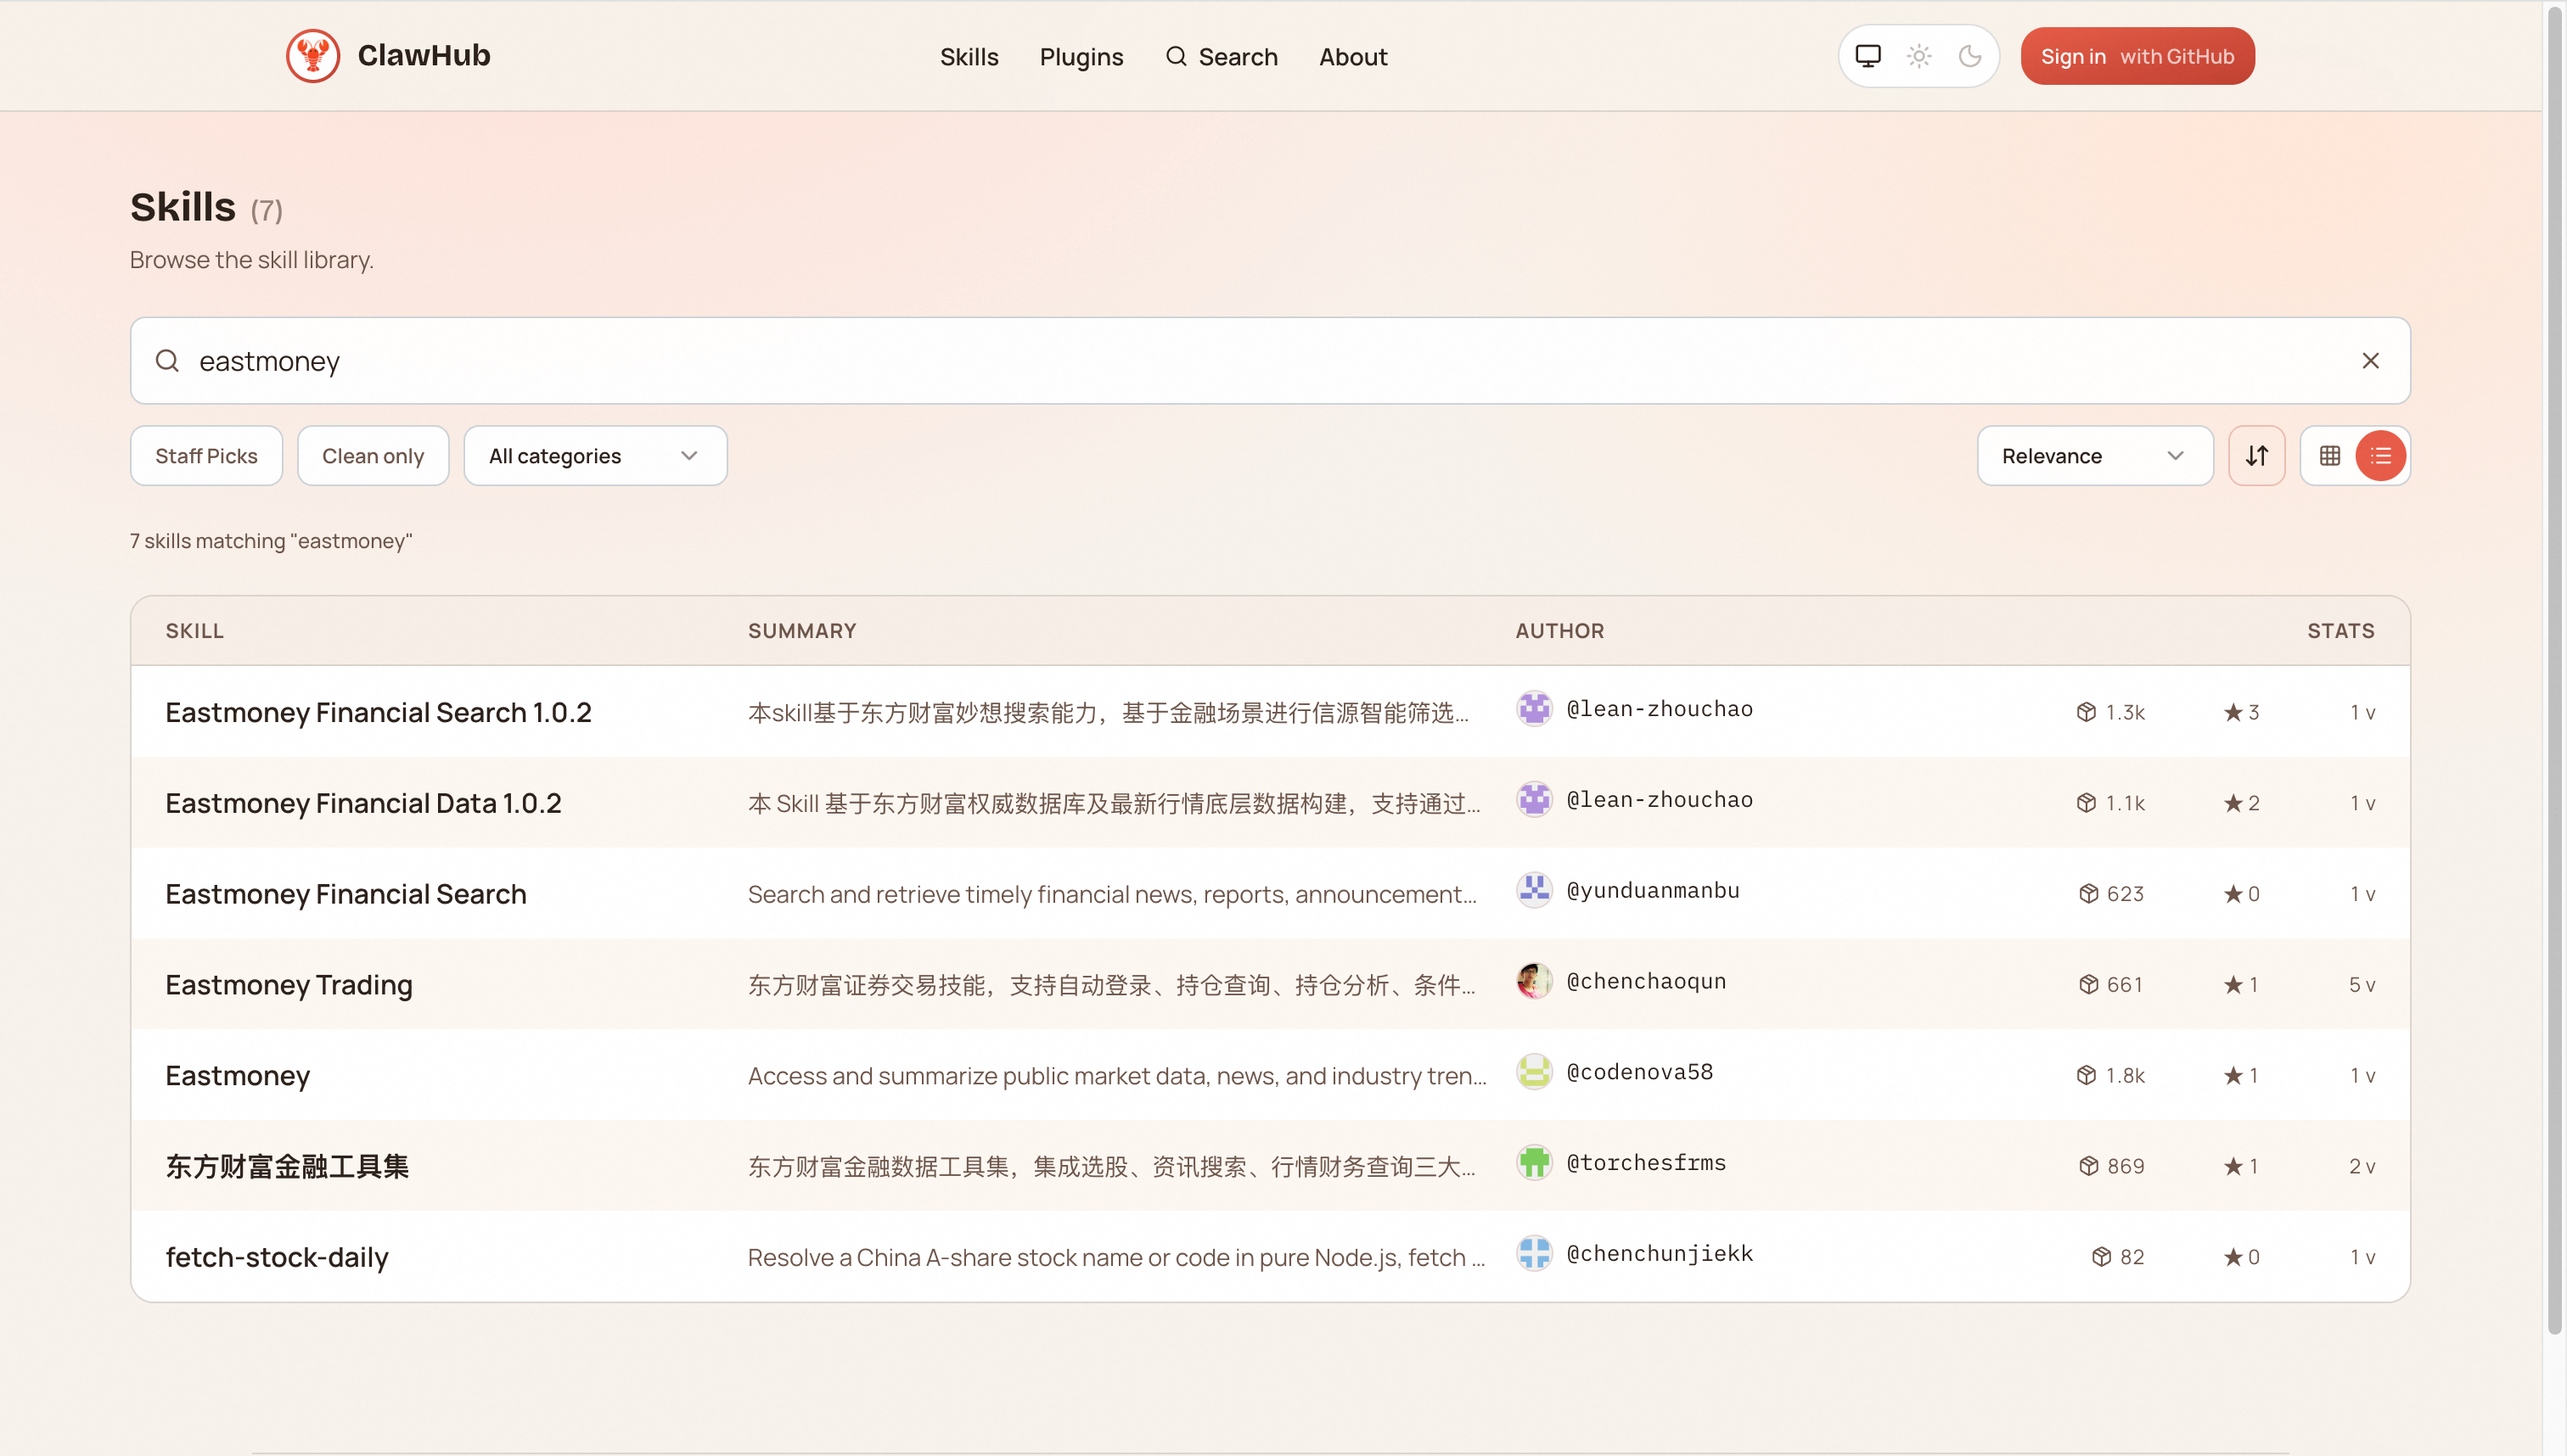Select the system theme monitor icon
Viewport: 2567px width, 1456px height.
click(x=1868, y=56)
